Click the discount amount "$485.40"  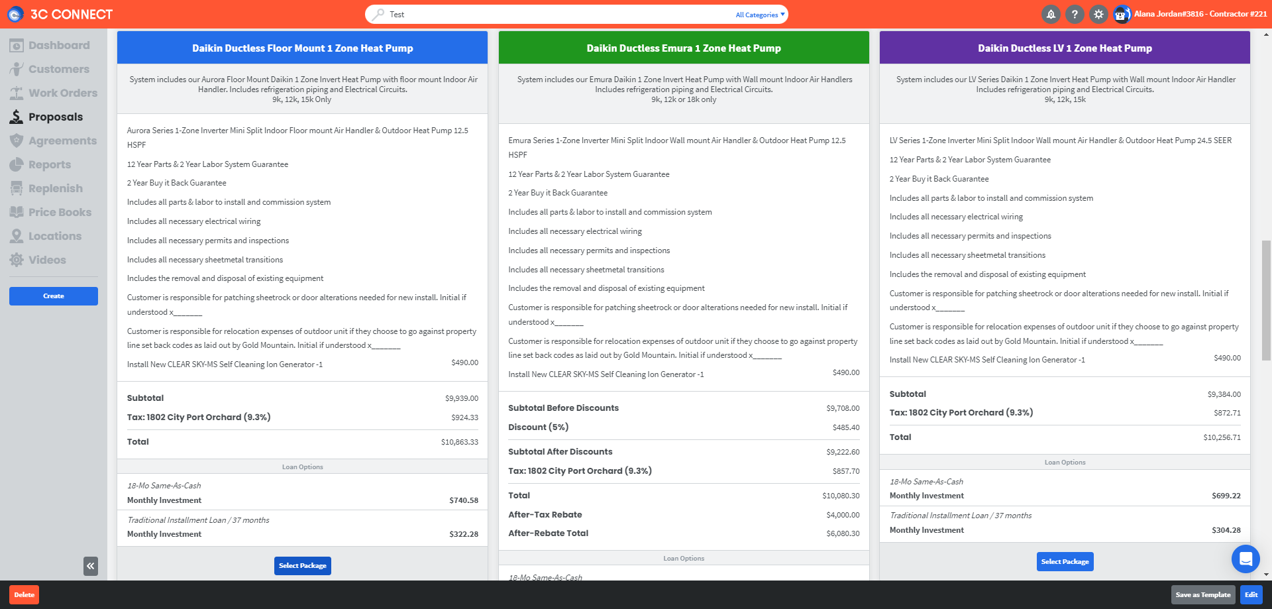(846, 427)
